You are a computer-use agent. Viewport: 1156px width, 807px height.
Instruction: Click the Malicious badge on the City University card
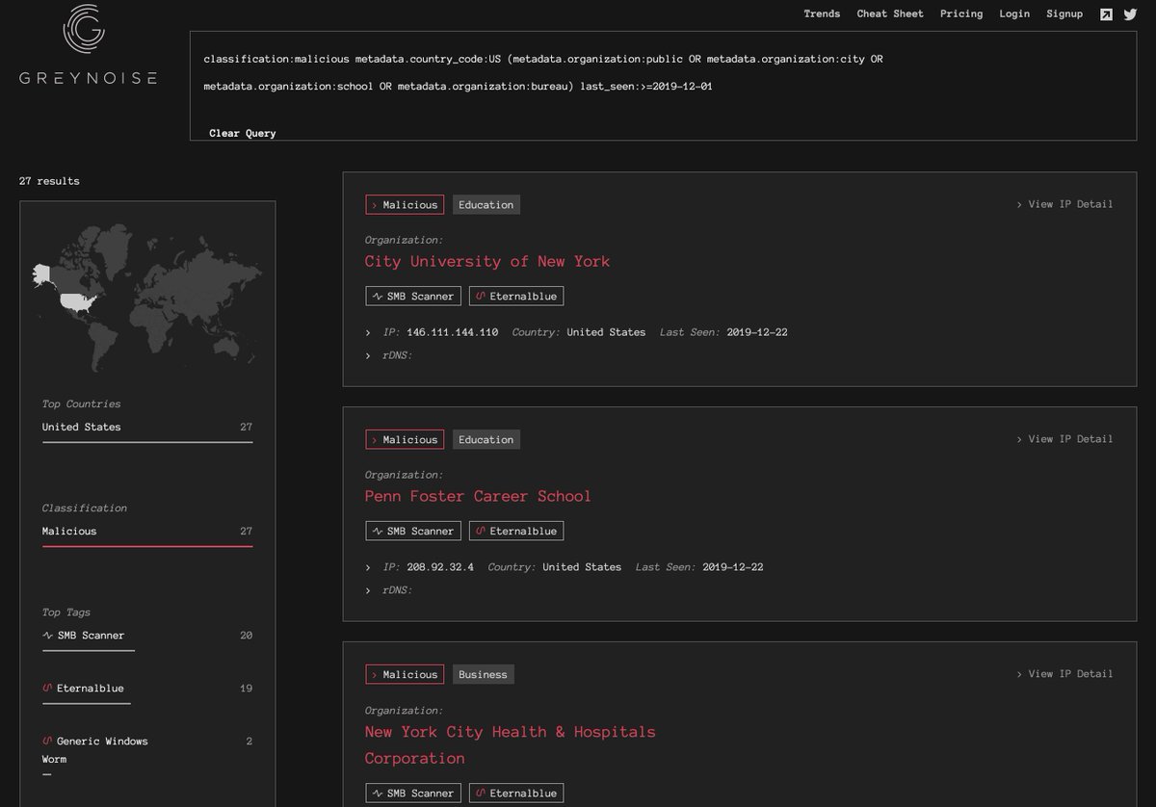[405, 204]
